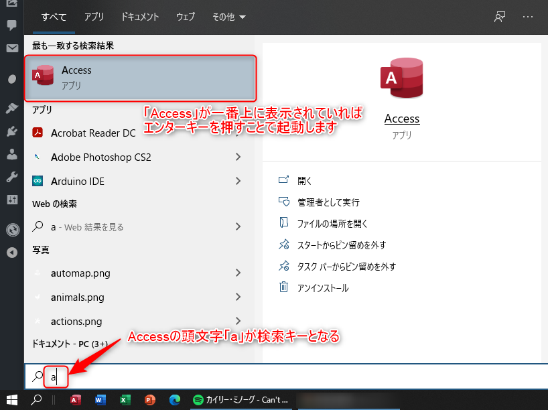Expand Adobe Photoshop CS2 result chevron
Screen dimensions: 548x410
point(238,157)
